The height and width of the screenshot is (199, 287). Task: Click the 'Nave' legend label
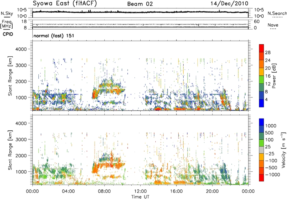pyautogui.click(x=273, y=25)
